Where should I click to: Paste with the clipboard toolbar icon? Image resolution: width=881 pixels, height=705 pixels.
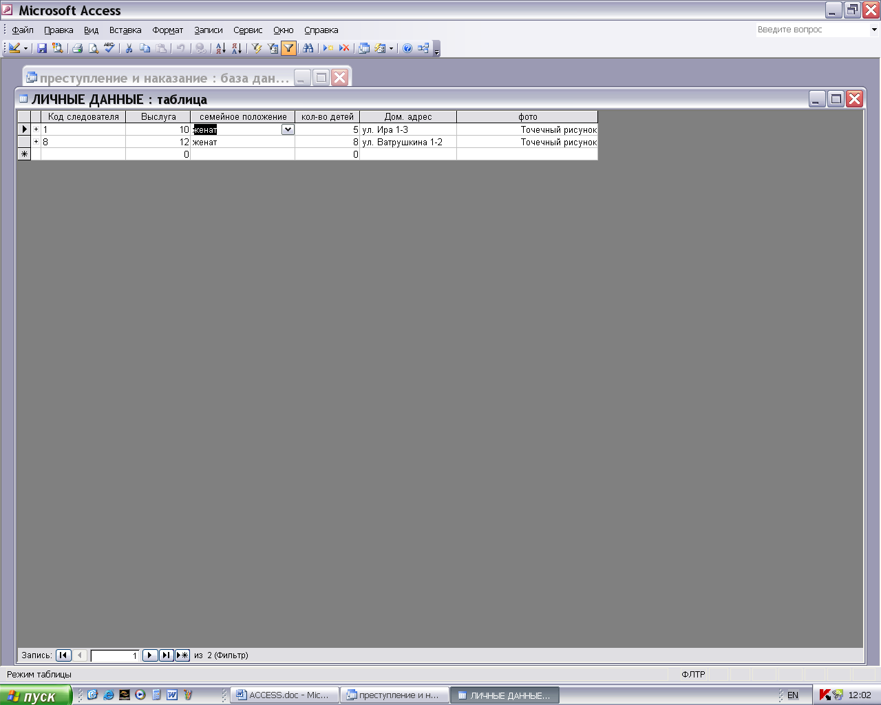click(x=161, y=48)
